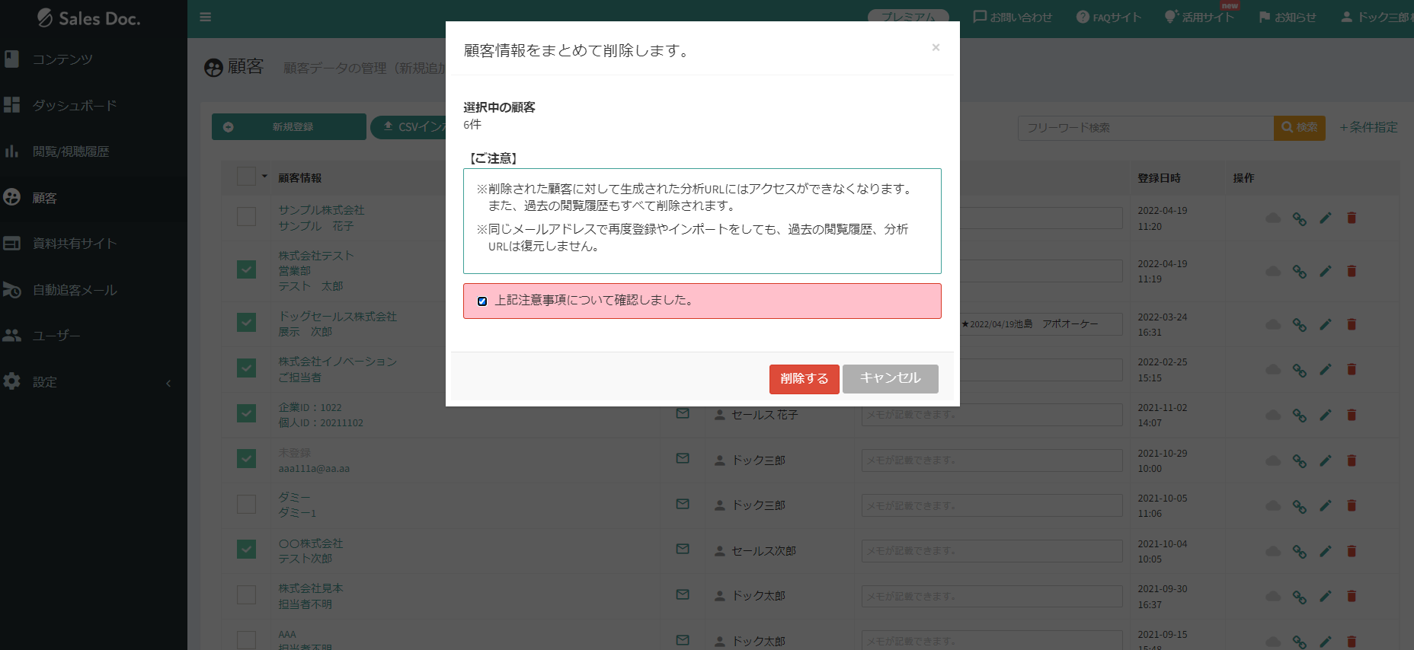Toggle the select-all checkbox in header
The width and height of the screenshot is (1414, 650).
coord(246,177)
